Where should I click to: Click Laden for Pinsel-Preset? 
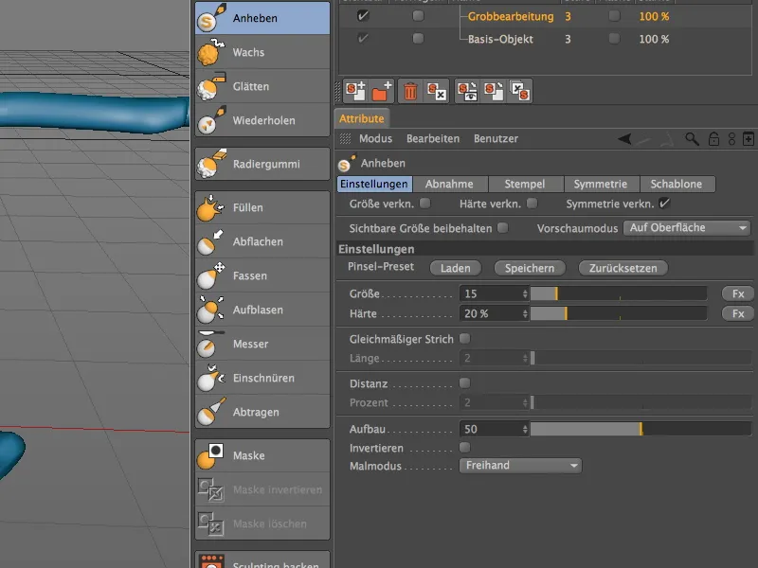point(456,268)
